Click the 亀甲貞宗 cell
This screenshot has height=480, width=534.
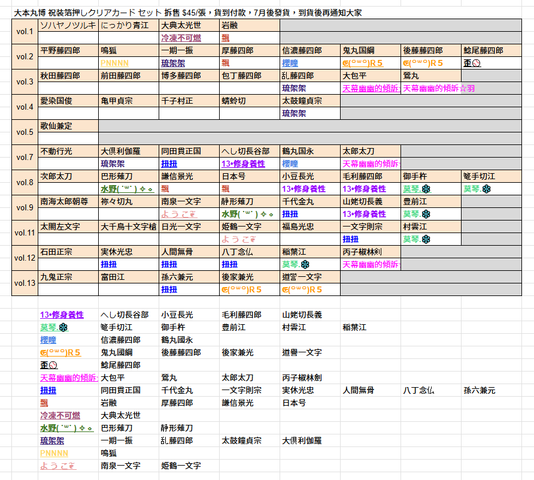click(129, 101)
